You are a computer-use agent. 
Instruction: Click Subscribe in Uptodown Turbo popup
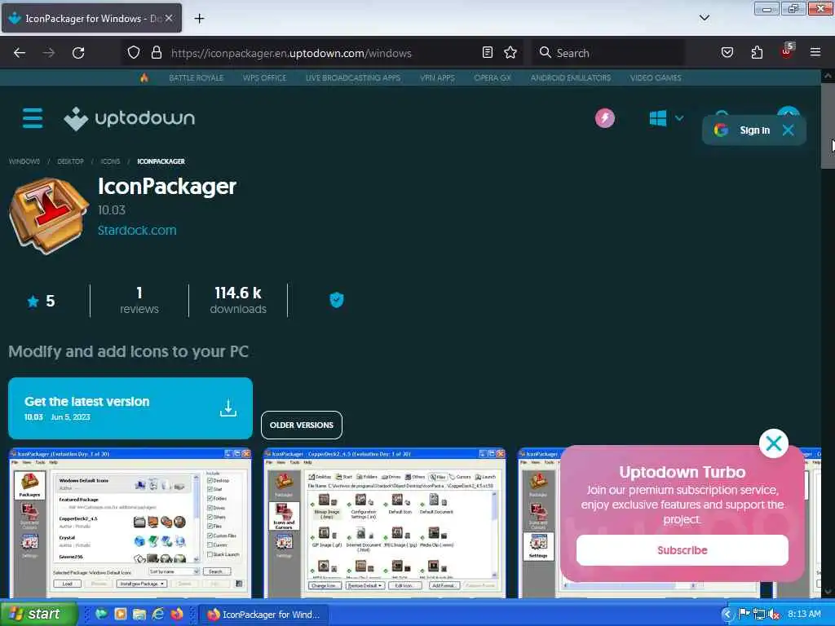[x=683, y=550]
